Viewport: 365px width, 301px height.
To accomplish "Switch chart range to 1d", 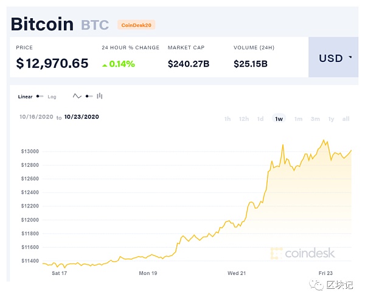I will pyautogui.click(x=260, y=119).
